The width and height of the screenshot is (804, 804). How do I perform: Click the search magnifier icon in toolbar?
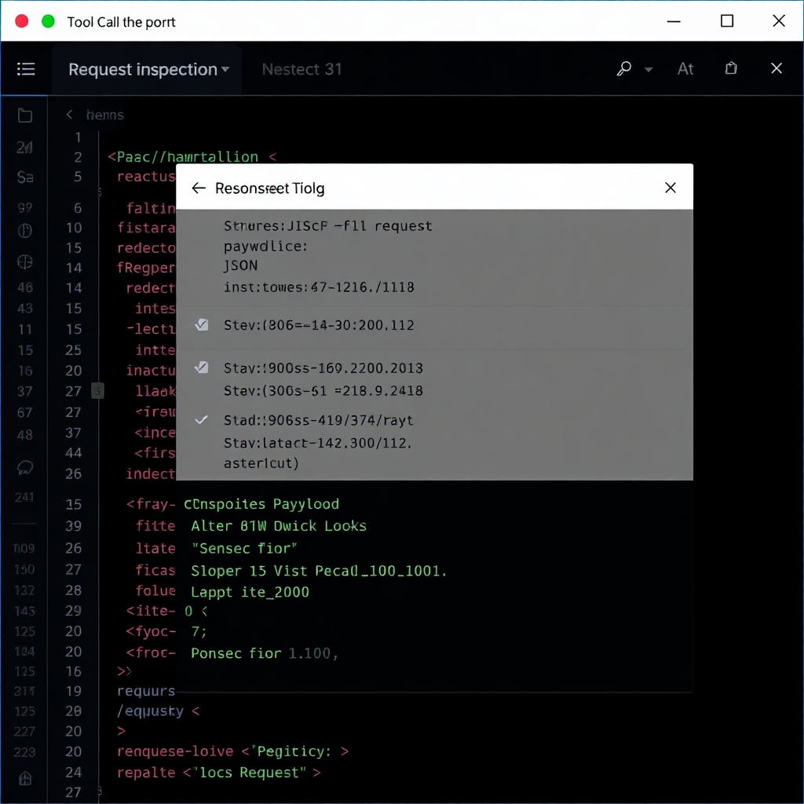(623, 68)
